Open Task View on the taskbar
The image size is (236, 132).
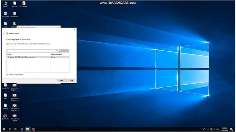point(15,129)
